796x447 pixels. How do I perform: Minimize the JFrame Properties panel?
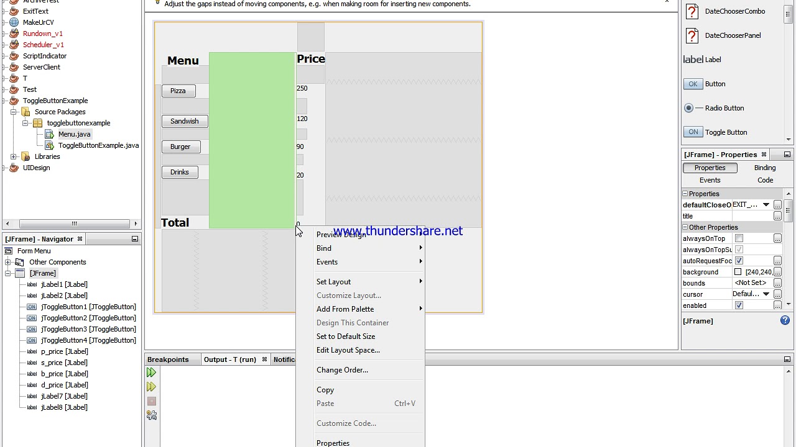pos(787,155)
